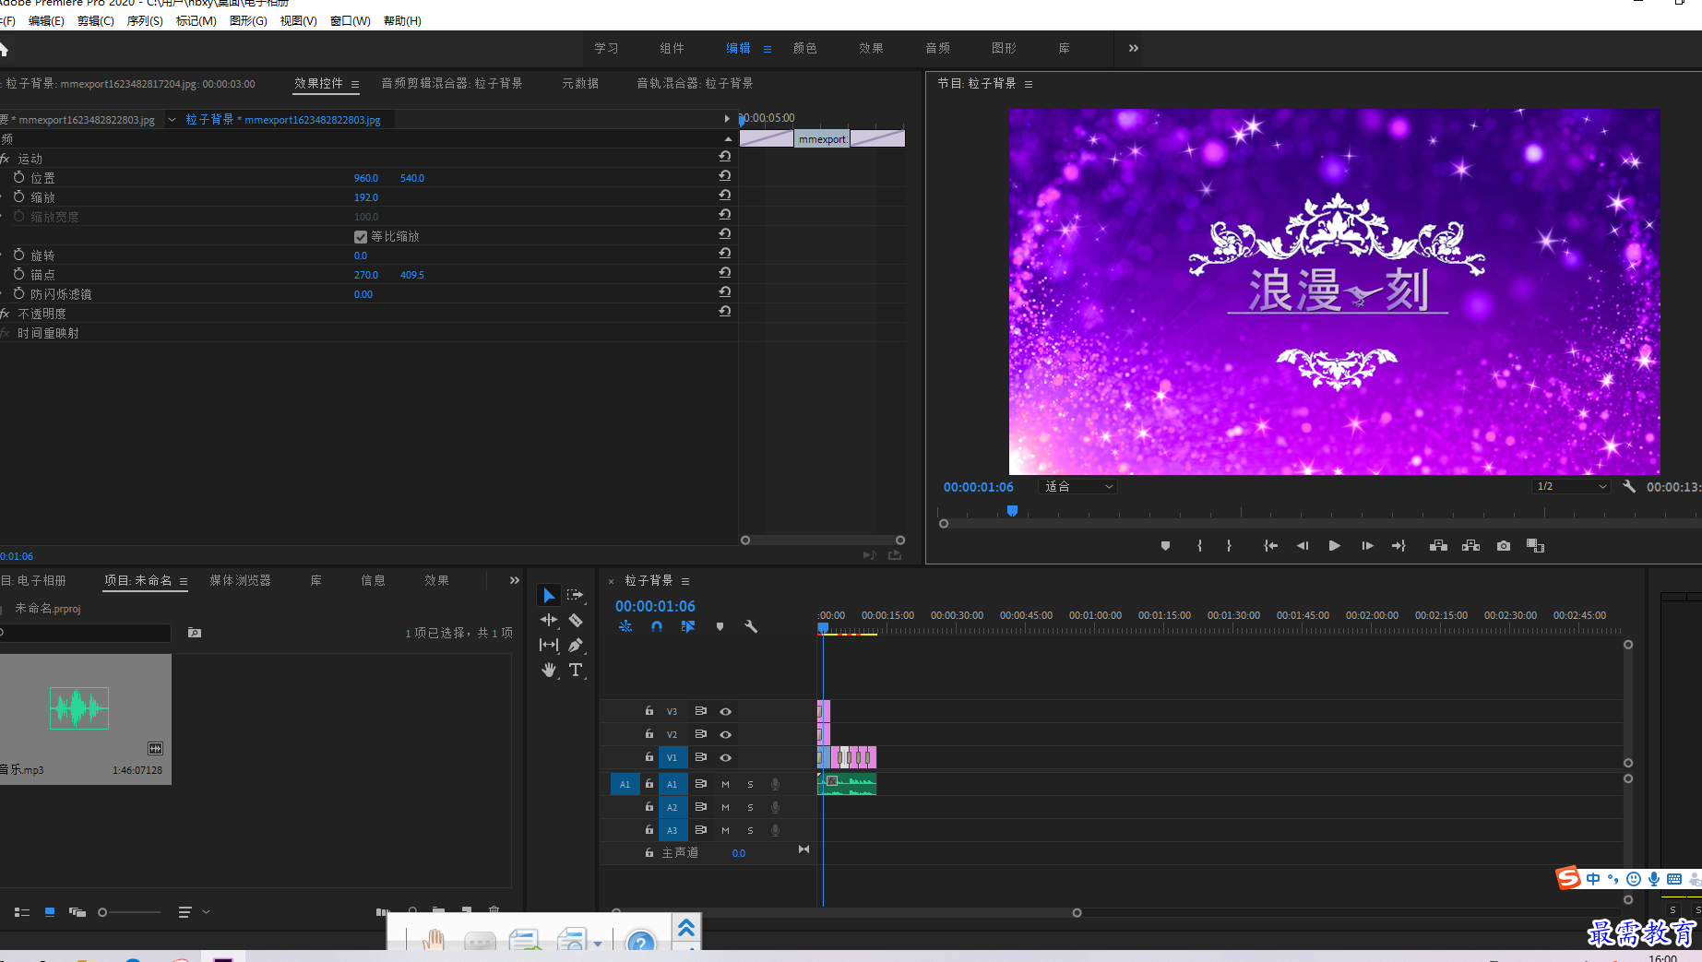Viewport: 1702px width, 962px height.
Task: Open Comparison View button
Action: click(x=1535, y=546)
